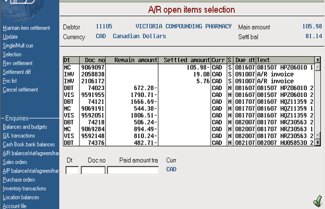Screen dimensions: 325x209
Task: Click the Paid amount tra input field
Action: pyautogui.click(x=133, y=170)
